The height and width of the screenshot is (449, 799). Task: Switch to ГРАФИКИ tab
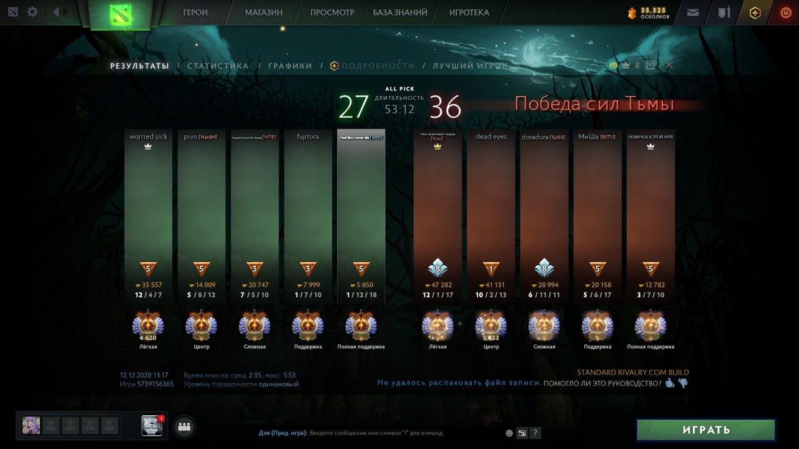[290, 65]
